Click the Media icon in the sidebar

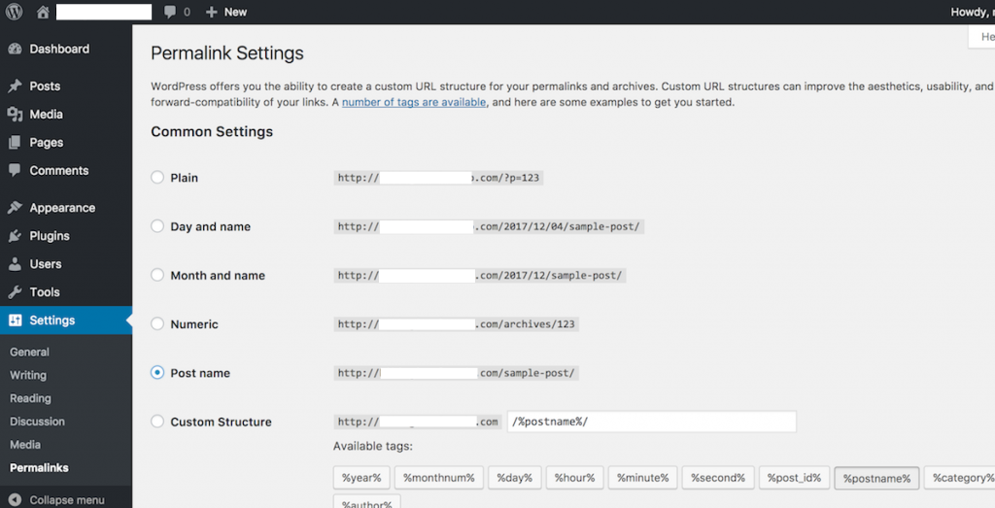(15, 115)
